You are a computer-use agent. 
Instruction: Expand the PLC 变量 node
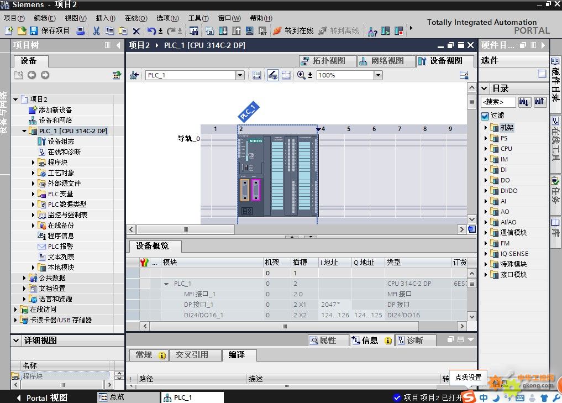coord(33,194)
